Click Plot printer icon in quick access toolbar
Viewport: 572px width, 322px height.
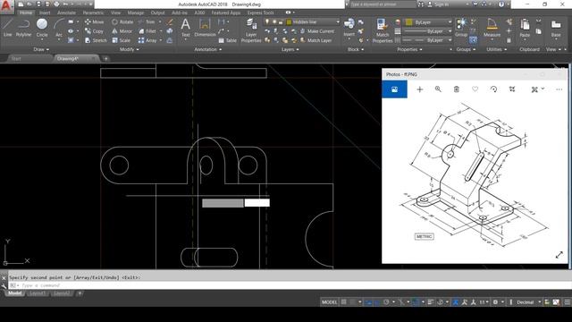click(56, 4)
